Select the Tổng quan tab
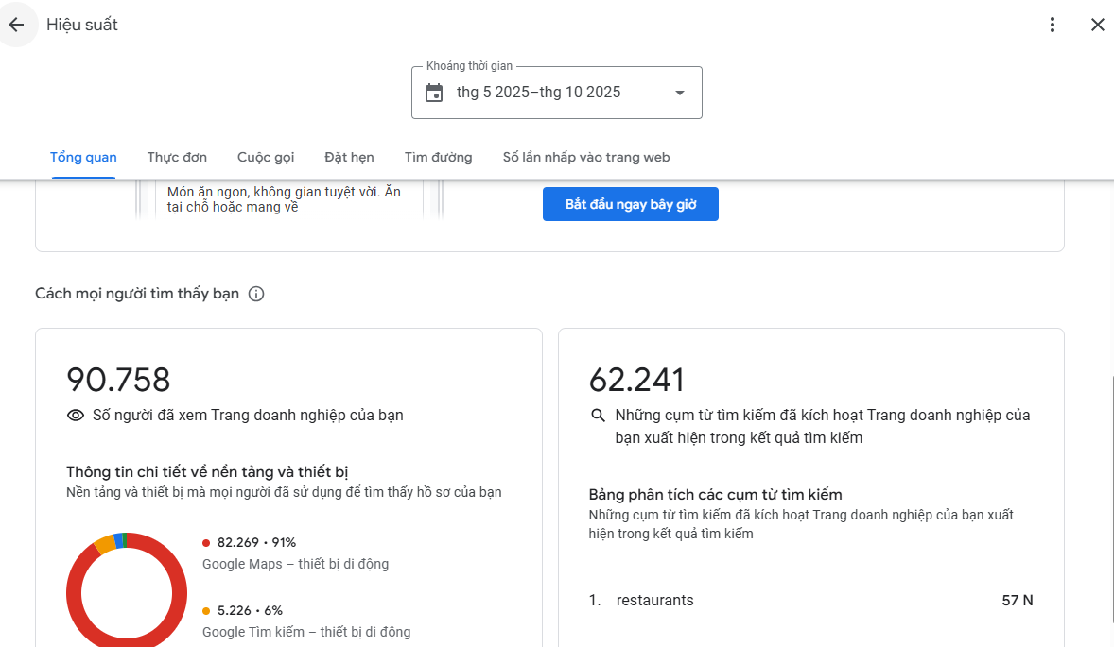The width and height of the screenshot is (1114, 647). click(x=83, y=158)
